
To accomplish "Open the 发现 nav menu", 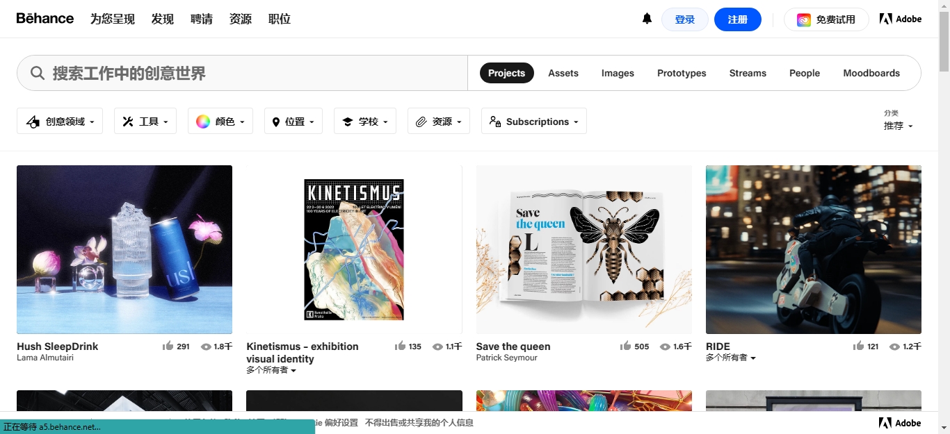I will [x=163, y=19].
